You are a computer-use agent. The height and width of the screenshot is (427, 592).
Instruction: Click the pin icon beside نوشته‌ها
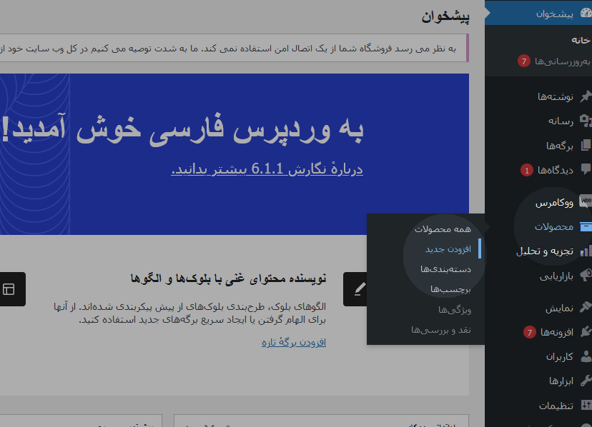pyautogui.click(x=586, y=96)
